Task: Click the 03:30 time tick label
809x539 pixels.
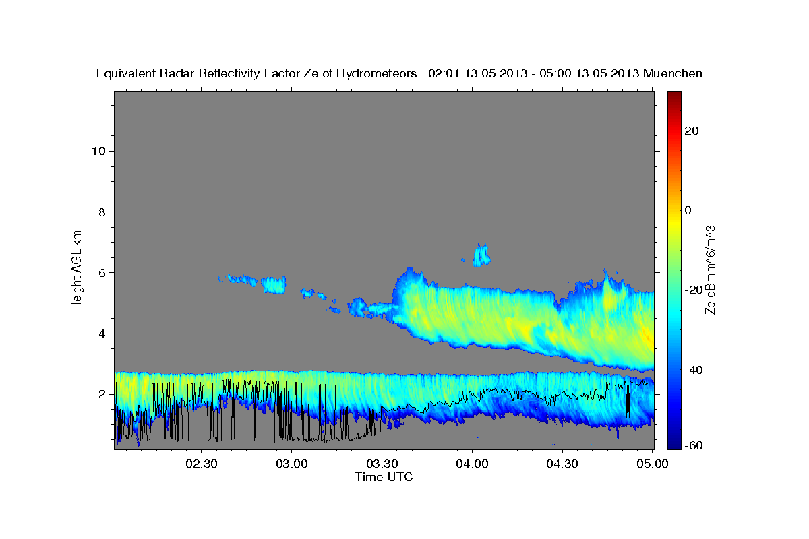Action: coord(382,464)
